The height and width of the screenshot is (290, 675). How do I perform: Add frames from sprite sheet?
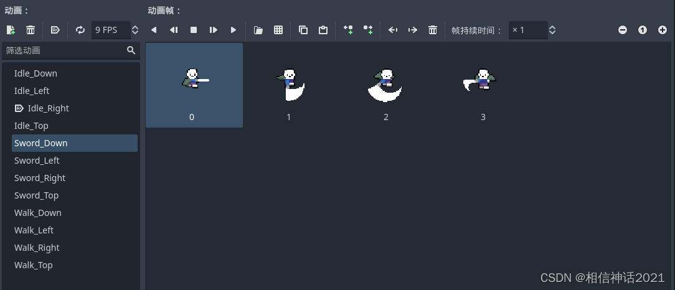tap(278, 30)
